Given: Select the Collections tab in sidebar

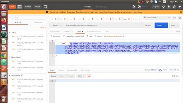Looking at the screenshot, I should tap(37, 22).
